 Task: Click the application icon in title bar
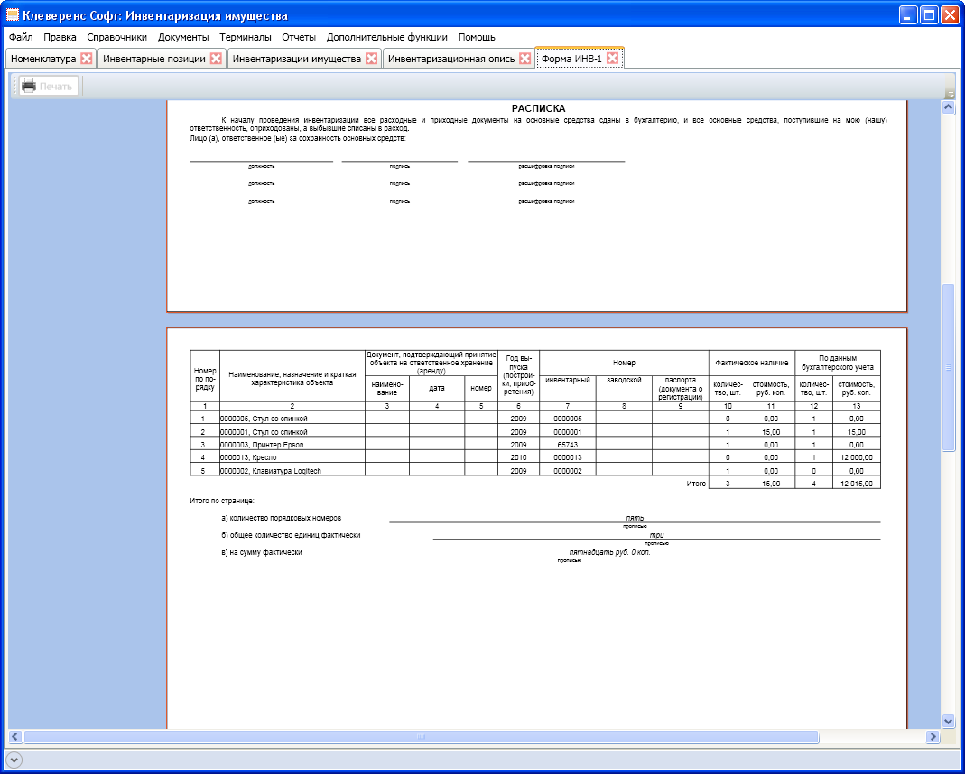[12, 14]
